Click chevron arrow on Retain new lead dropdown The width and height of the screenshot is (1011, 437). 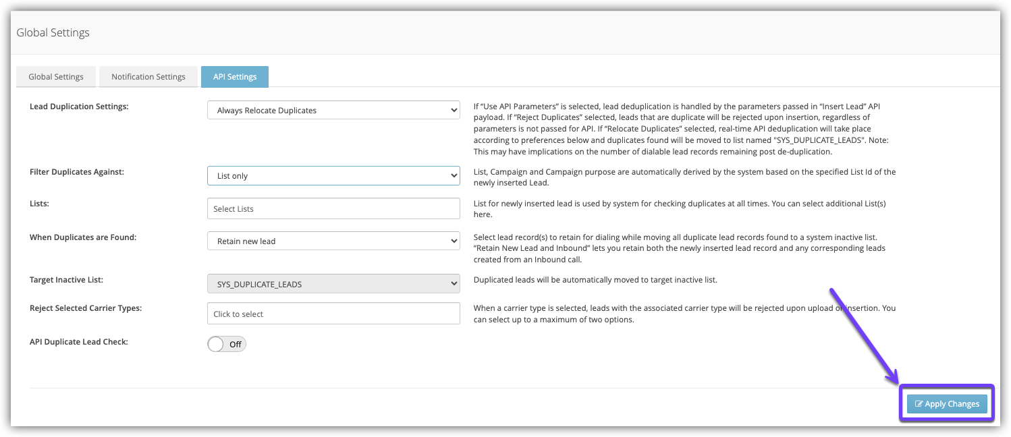[x=453, y=241]
